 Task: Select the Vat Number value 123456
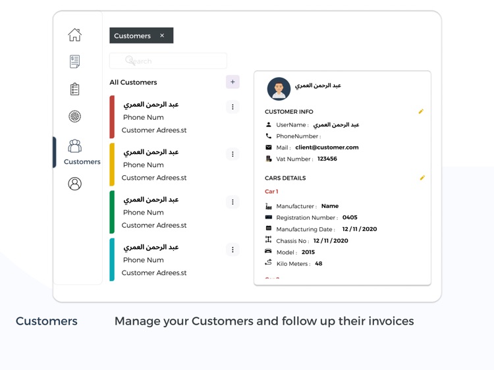coord(327,159)
